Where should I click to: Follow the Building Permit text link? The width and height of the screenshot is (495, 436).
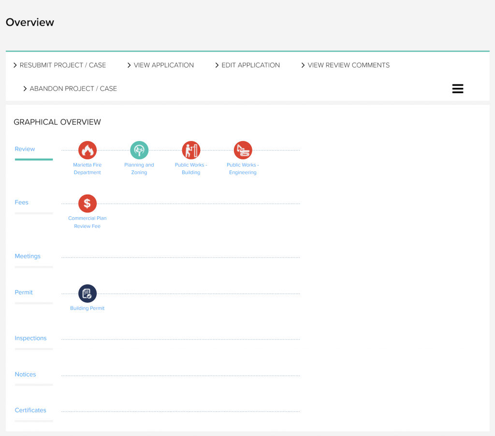87,309
